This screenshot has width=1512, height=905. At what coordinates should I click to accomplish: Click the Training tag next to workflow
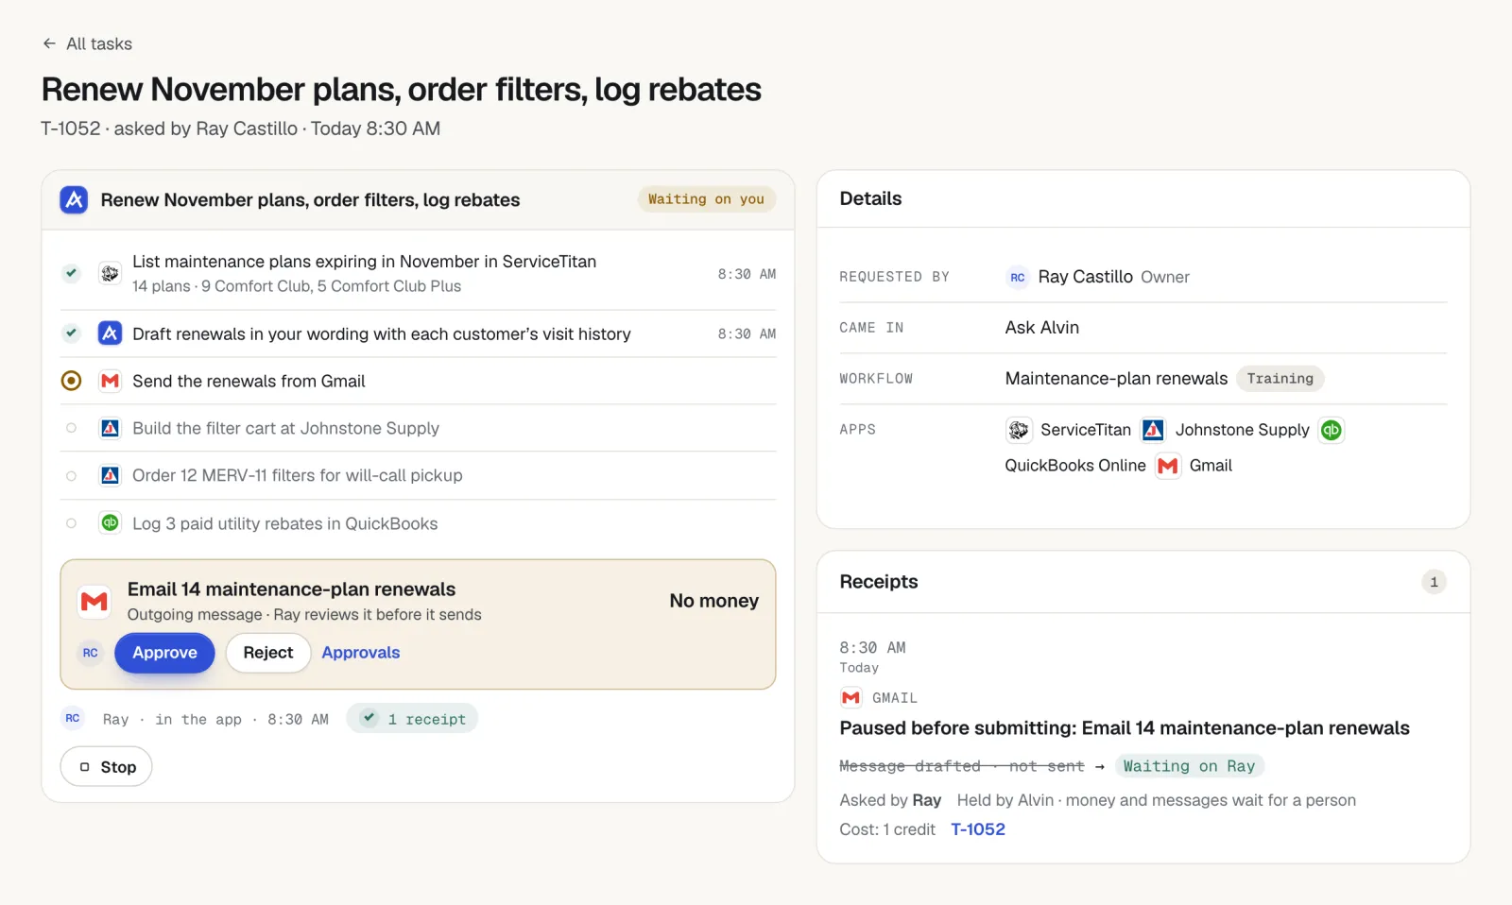pyautogui.click(x=1280, y=379)
